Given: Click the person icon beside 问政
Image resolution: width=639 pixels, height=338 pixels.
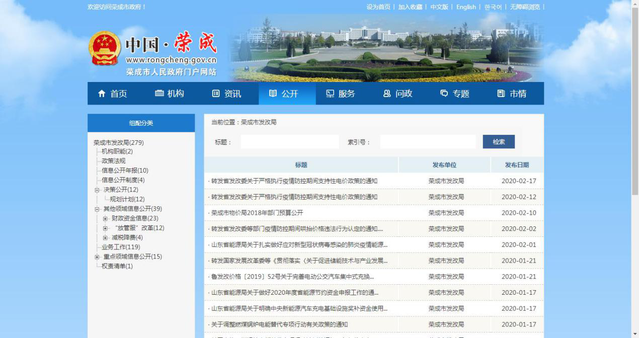Looking at the screenshot, I should point(387,94).
